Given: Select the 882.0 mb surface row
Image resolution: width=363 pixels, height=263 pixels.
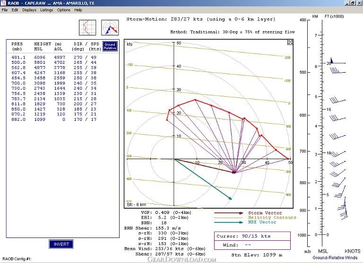Looking at the screenshot, I should click(54, 119).
